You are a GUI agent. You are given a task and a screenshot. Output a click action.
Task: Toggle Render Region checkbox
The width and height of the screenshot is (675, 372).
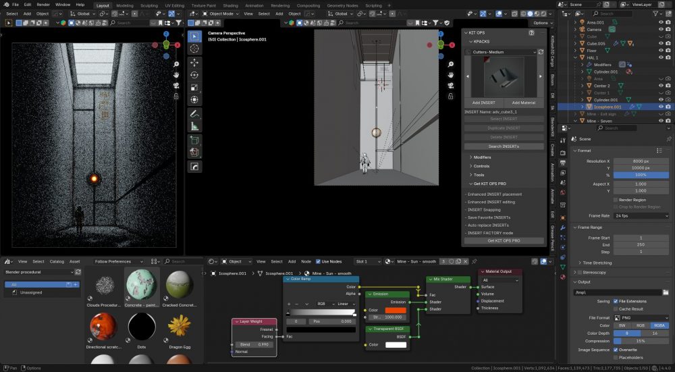click(x=616, y=200)
